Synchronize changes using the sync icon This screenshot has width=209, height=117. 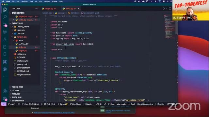19,104
